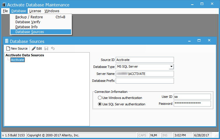Image resolution: width=220 pixels, height=139 pixels.
Task: Click the Password input field
Action: [192, 104]
